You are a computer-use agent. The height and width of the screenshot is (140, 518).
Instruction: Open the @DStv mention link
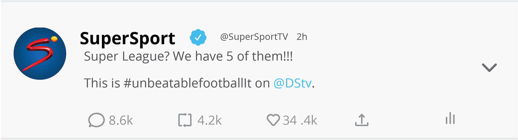[292, 83]
